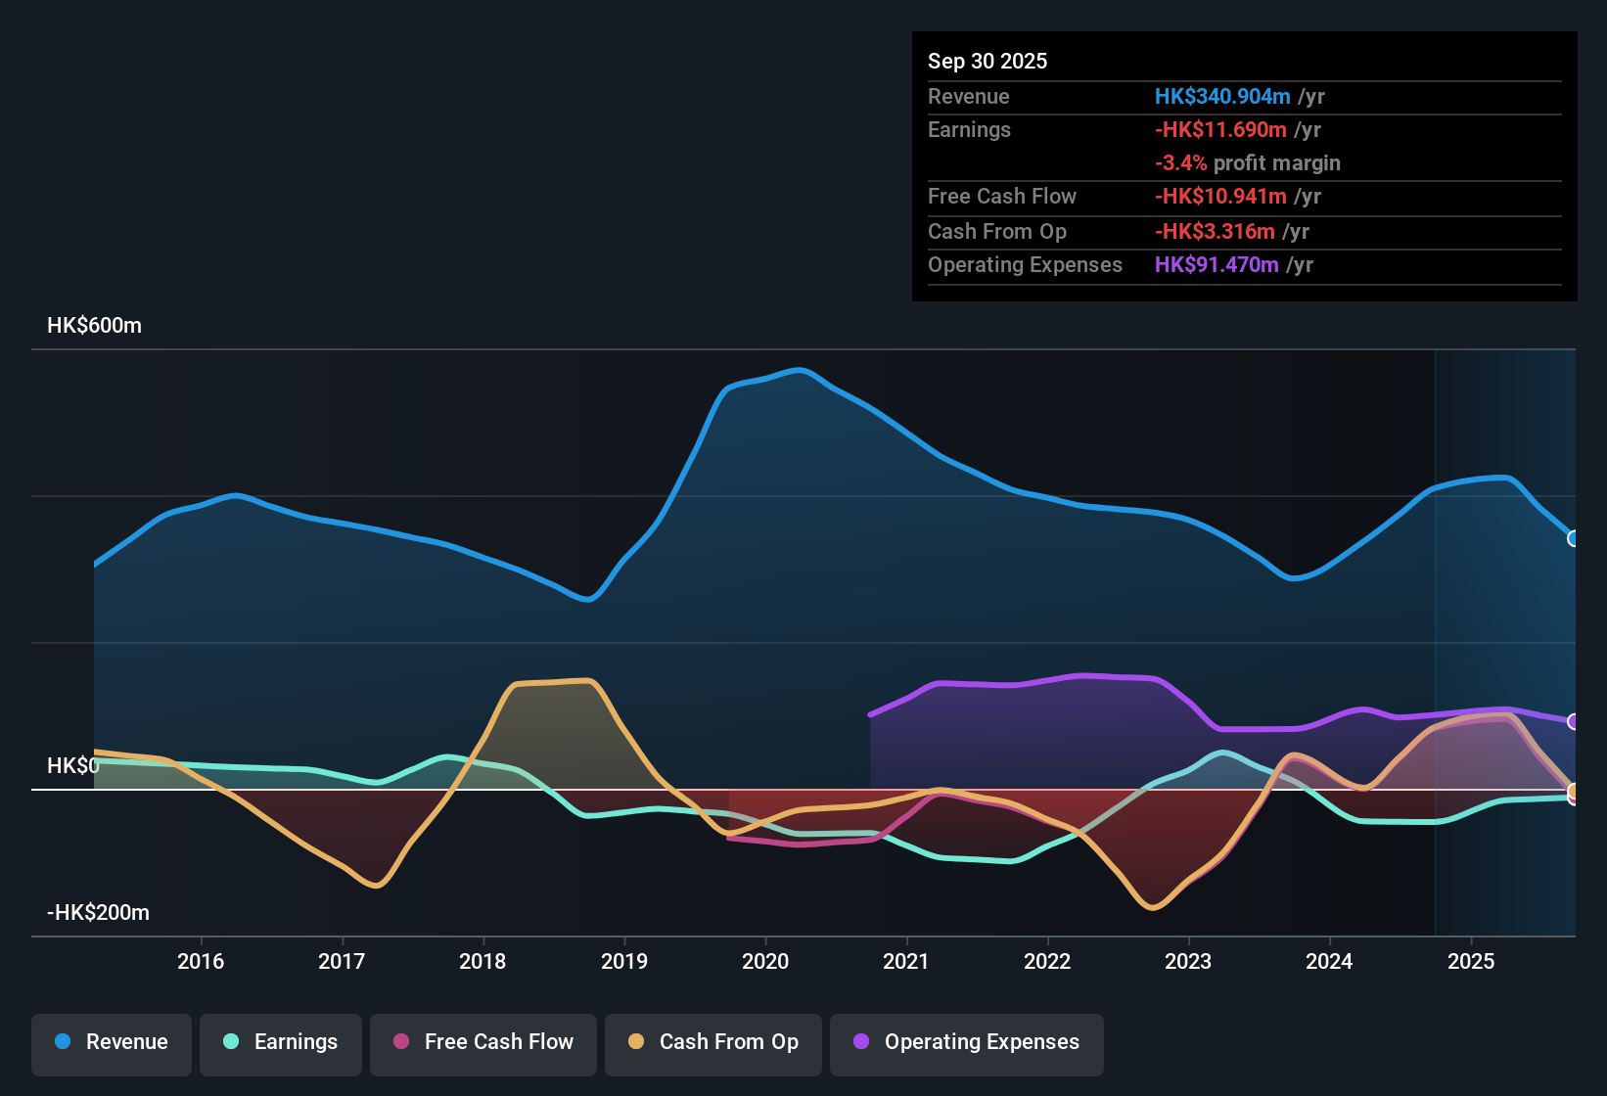Select the 2022 x-axis label
Screen dimensions: 1607x1096
(1047, 961)
